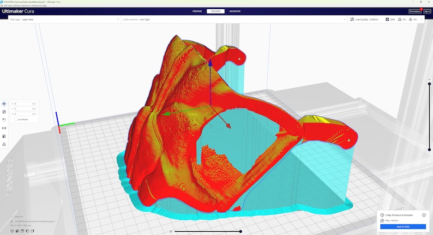Click the material usage spool icon
This screenshot has width=433, height=235.
tap(382, 220)
